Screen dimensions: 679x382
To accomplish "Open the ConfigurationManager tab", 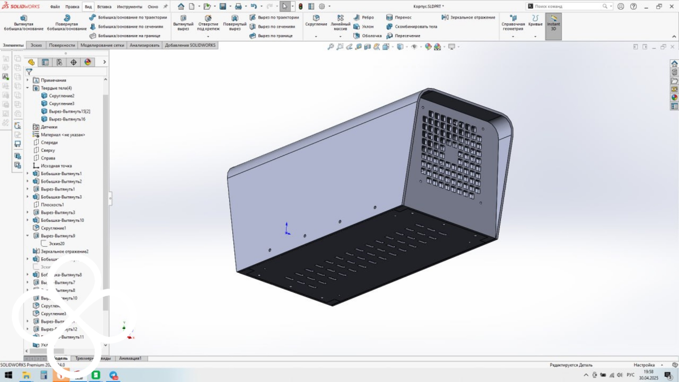I will pos(59,62).
